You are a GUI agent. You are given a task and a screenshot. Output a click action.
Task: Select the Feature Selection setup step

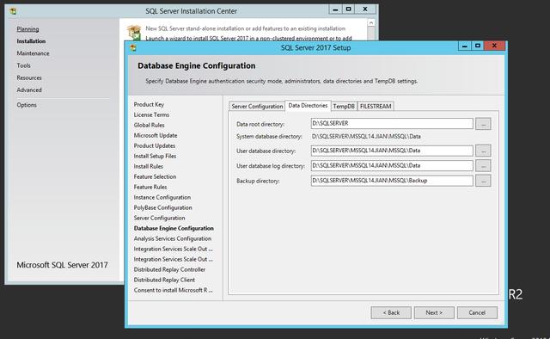tap(155, 176)
